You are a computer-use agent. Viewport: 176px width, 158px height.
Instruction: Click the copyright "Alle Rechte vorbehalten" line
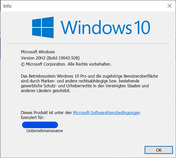[x=66, y=64]
